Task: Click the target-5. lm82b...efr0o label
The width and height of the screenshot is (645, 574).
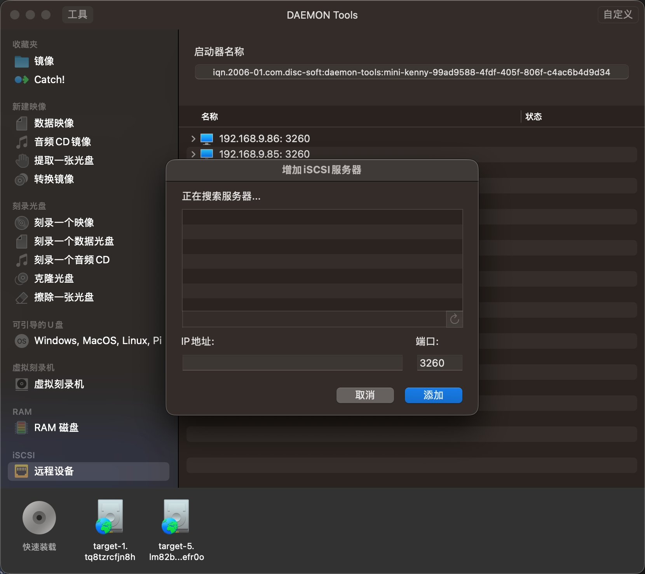Action: pyautogui.click(x=176, y=551)
